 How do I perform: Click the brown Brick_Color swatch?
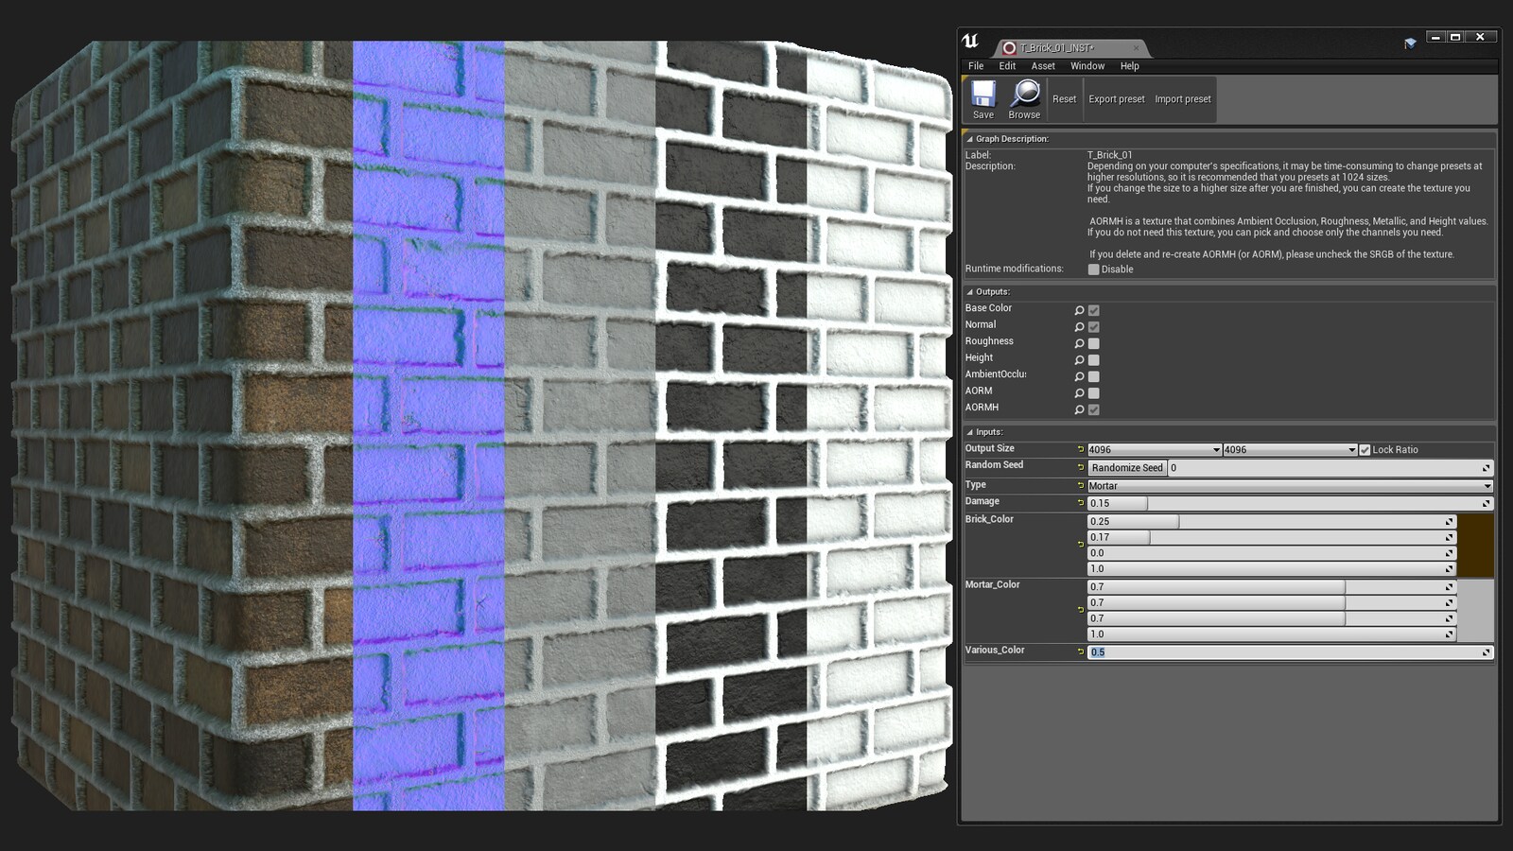[1476, 546]
